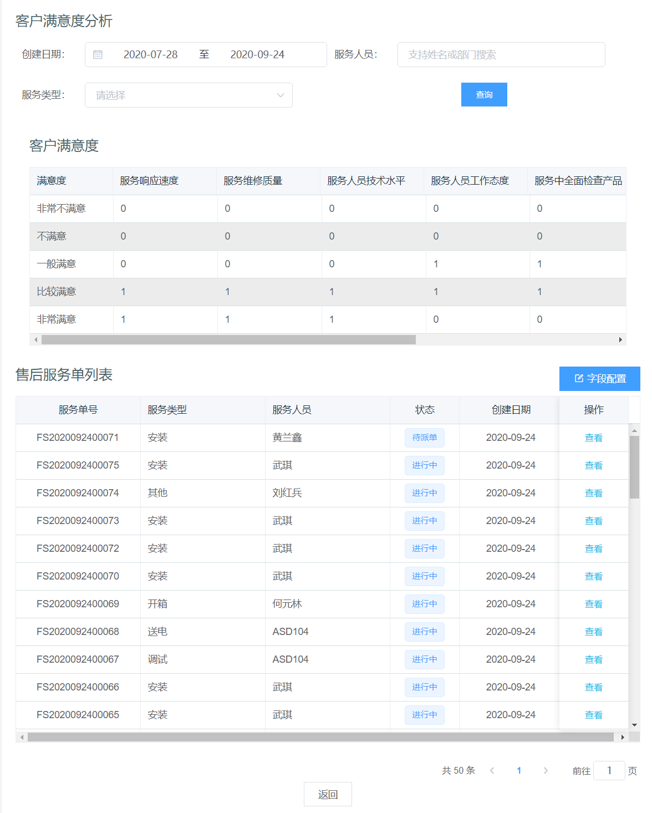Click the up arrow of service list scrollbar

coord(634,430)
